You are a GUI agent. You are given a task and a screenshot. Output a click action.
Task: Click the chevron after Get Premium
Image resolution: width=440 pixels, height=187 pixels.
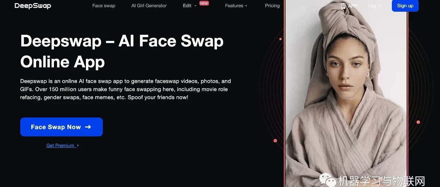(78, 145)
